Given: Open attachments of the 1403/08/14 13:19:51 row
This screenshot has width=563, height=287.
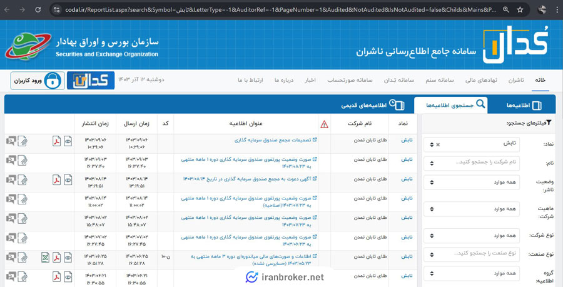Looking at the screenshot, I should (23, 179).
